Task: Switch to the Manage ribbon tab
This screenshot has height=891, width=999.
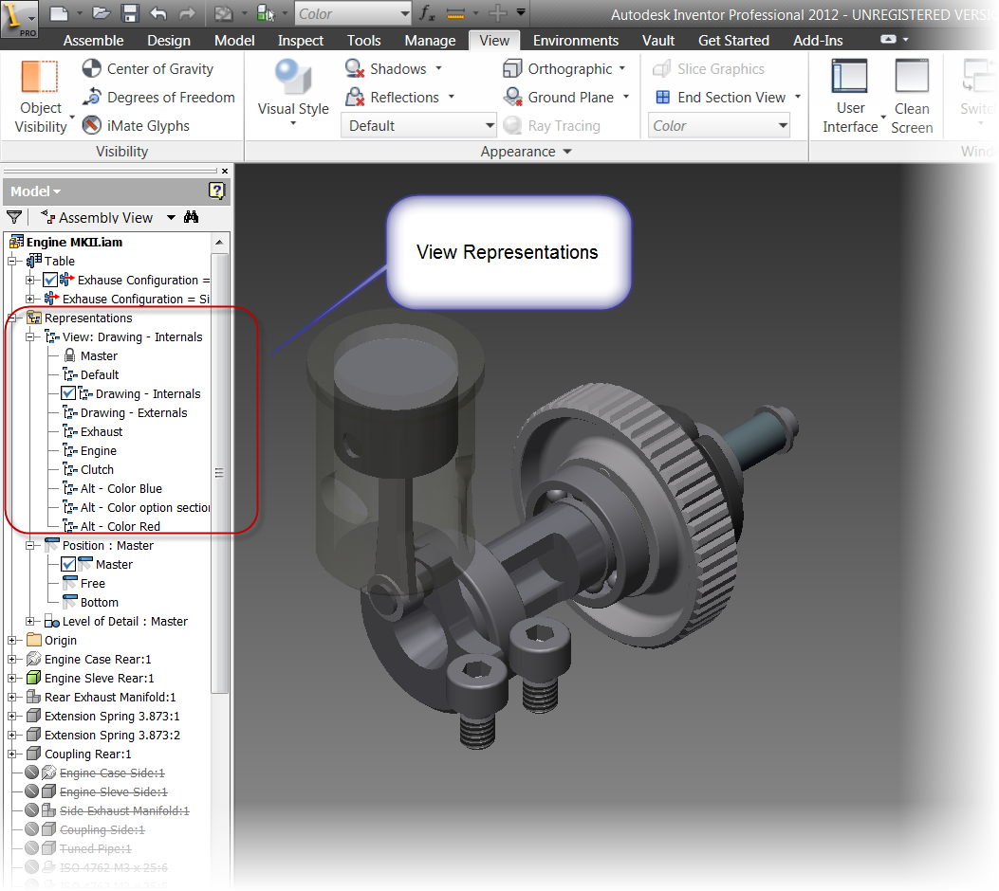Action: tap(430, 41)
